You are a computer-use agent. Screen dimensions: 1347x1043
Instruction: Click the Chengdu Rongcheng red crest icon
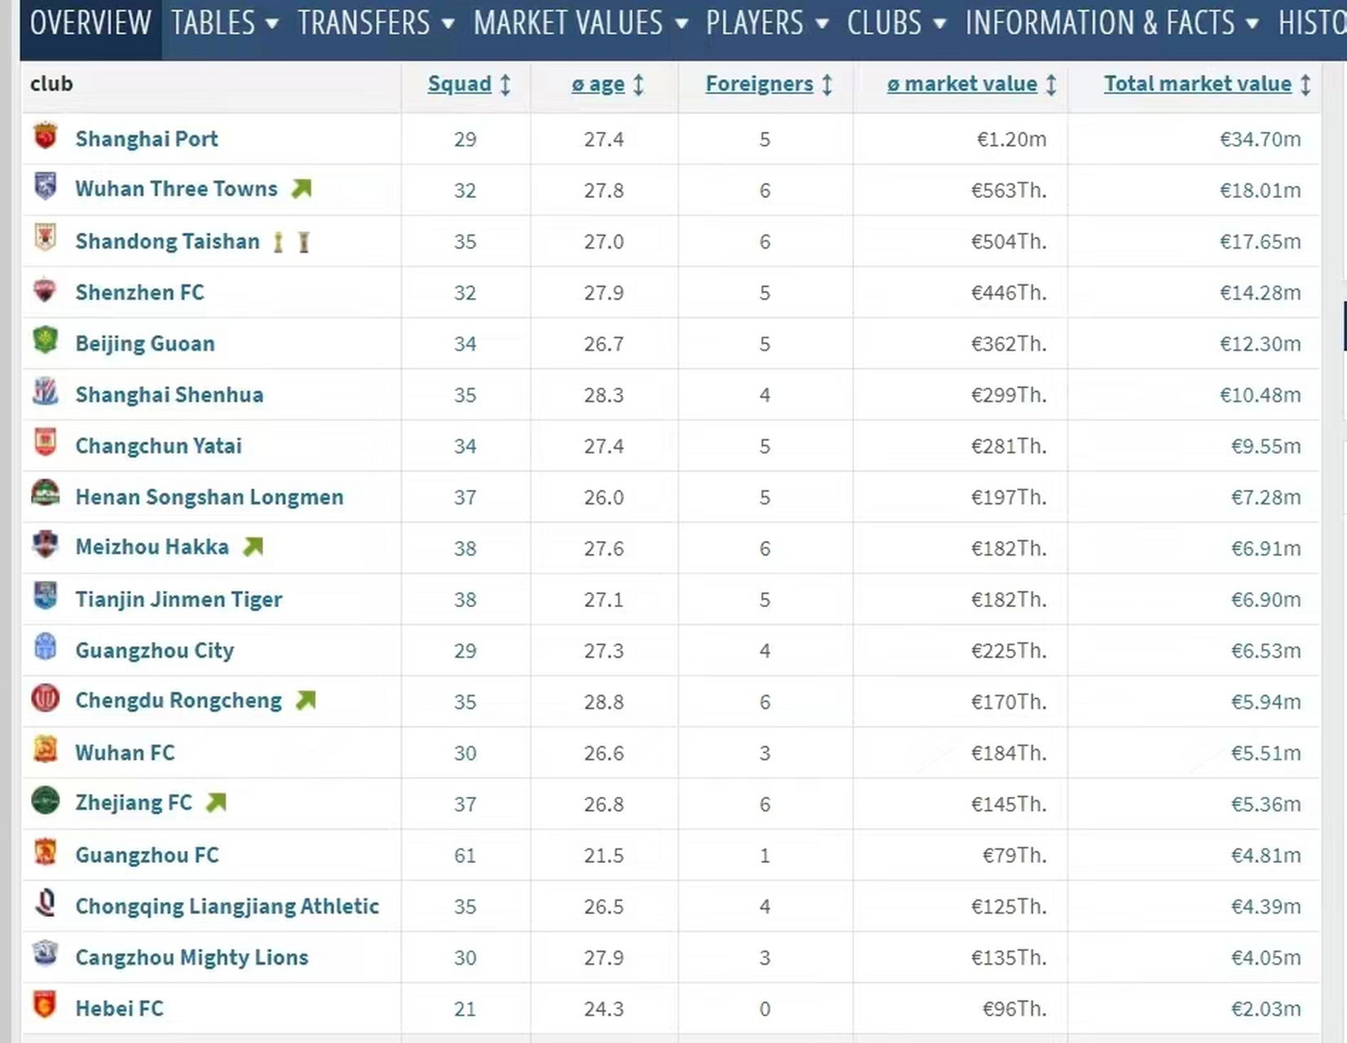coord(46,699)
